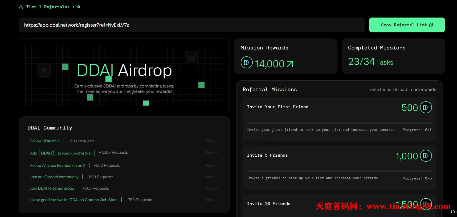Click the +750 Requests reward text
This screenshot has height=217, width=457.
point(139,200)
